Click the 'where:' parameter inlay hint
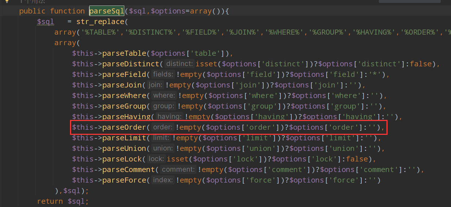 [164, 95]
